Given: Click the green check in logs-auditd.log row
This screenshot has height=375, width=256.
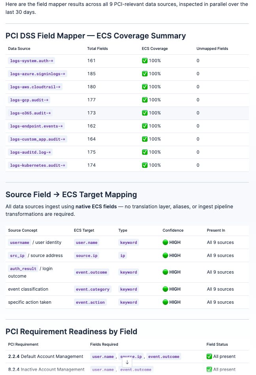Looking at the screenshot, I should pyautogui.click(x=144, y=152).
